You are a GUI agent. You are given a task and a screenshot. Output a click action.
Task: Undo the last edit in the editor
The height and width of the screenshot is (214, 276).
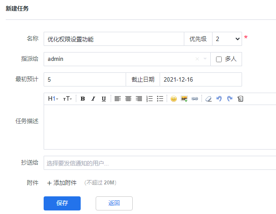(219, 99)
